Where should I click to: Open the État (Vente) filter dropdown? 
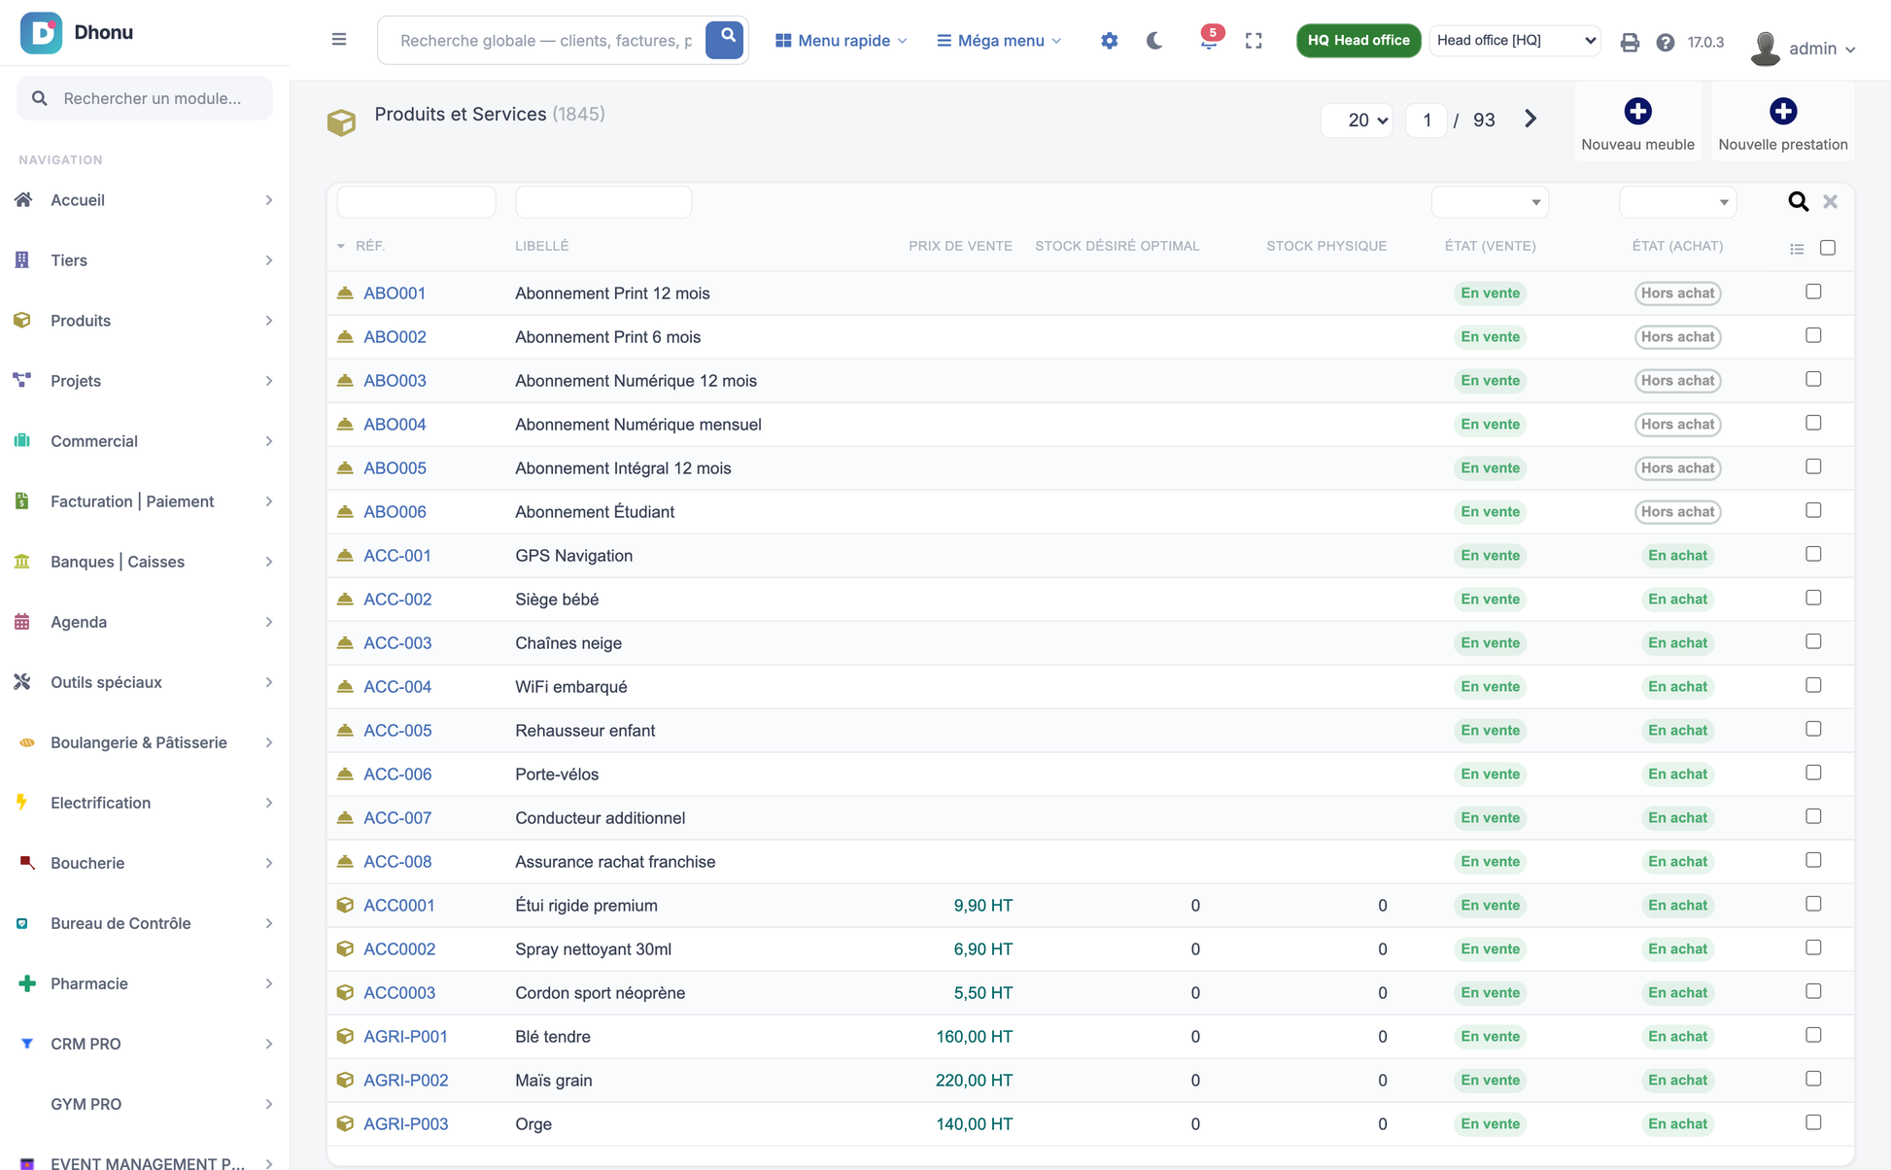pyautogui.click(x=1490, y=202)
